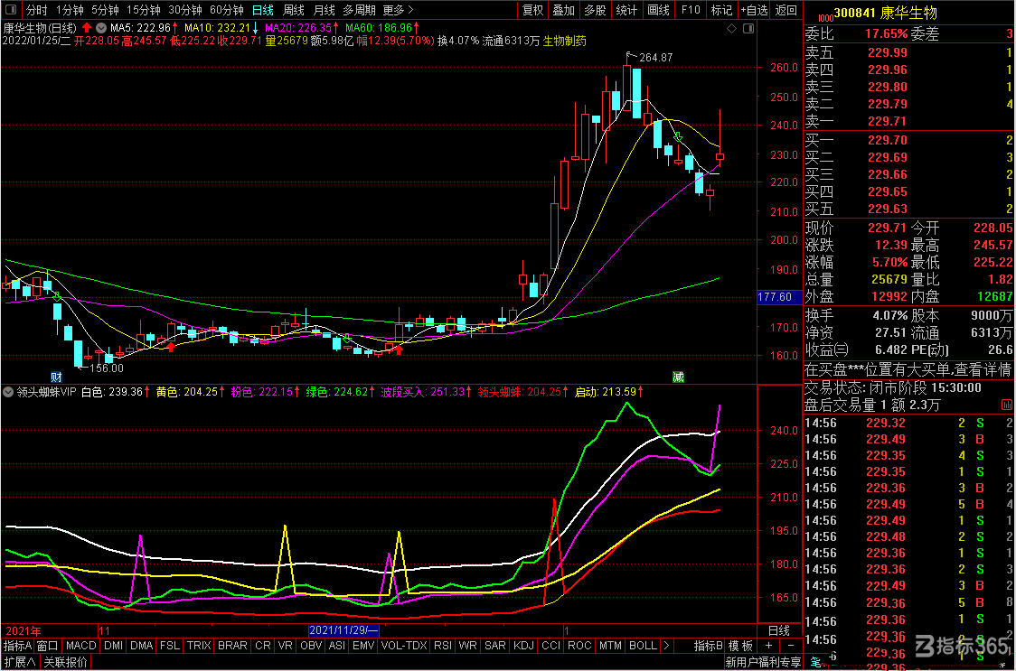Switch to 分时 intraday chart
This screenshot has width=1016, height=671.
point(37,10)
